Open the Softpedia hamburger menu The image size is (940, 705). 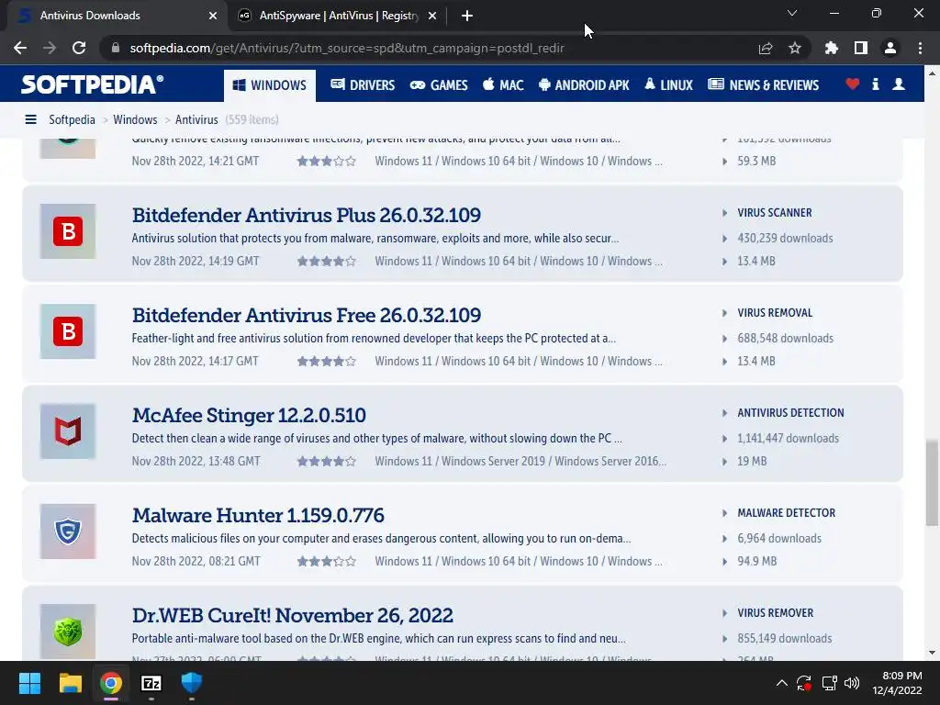pos(30,120)
